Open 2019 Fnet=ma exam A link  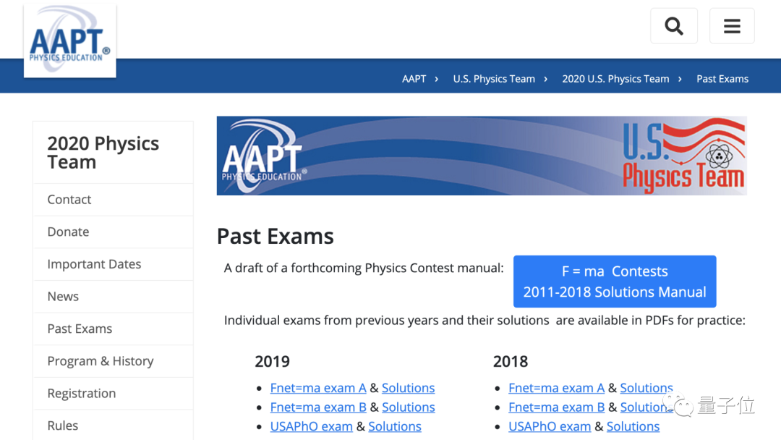click(318, 388)
